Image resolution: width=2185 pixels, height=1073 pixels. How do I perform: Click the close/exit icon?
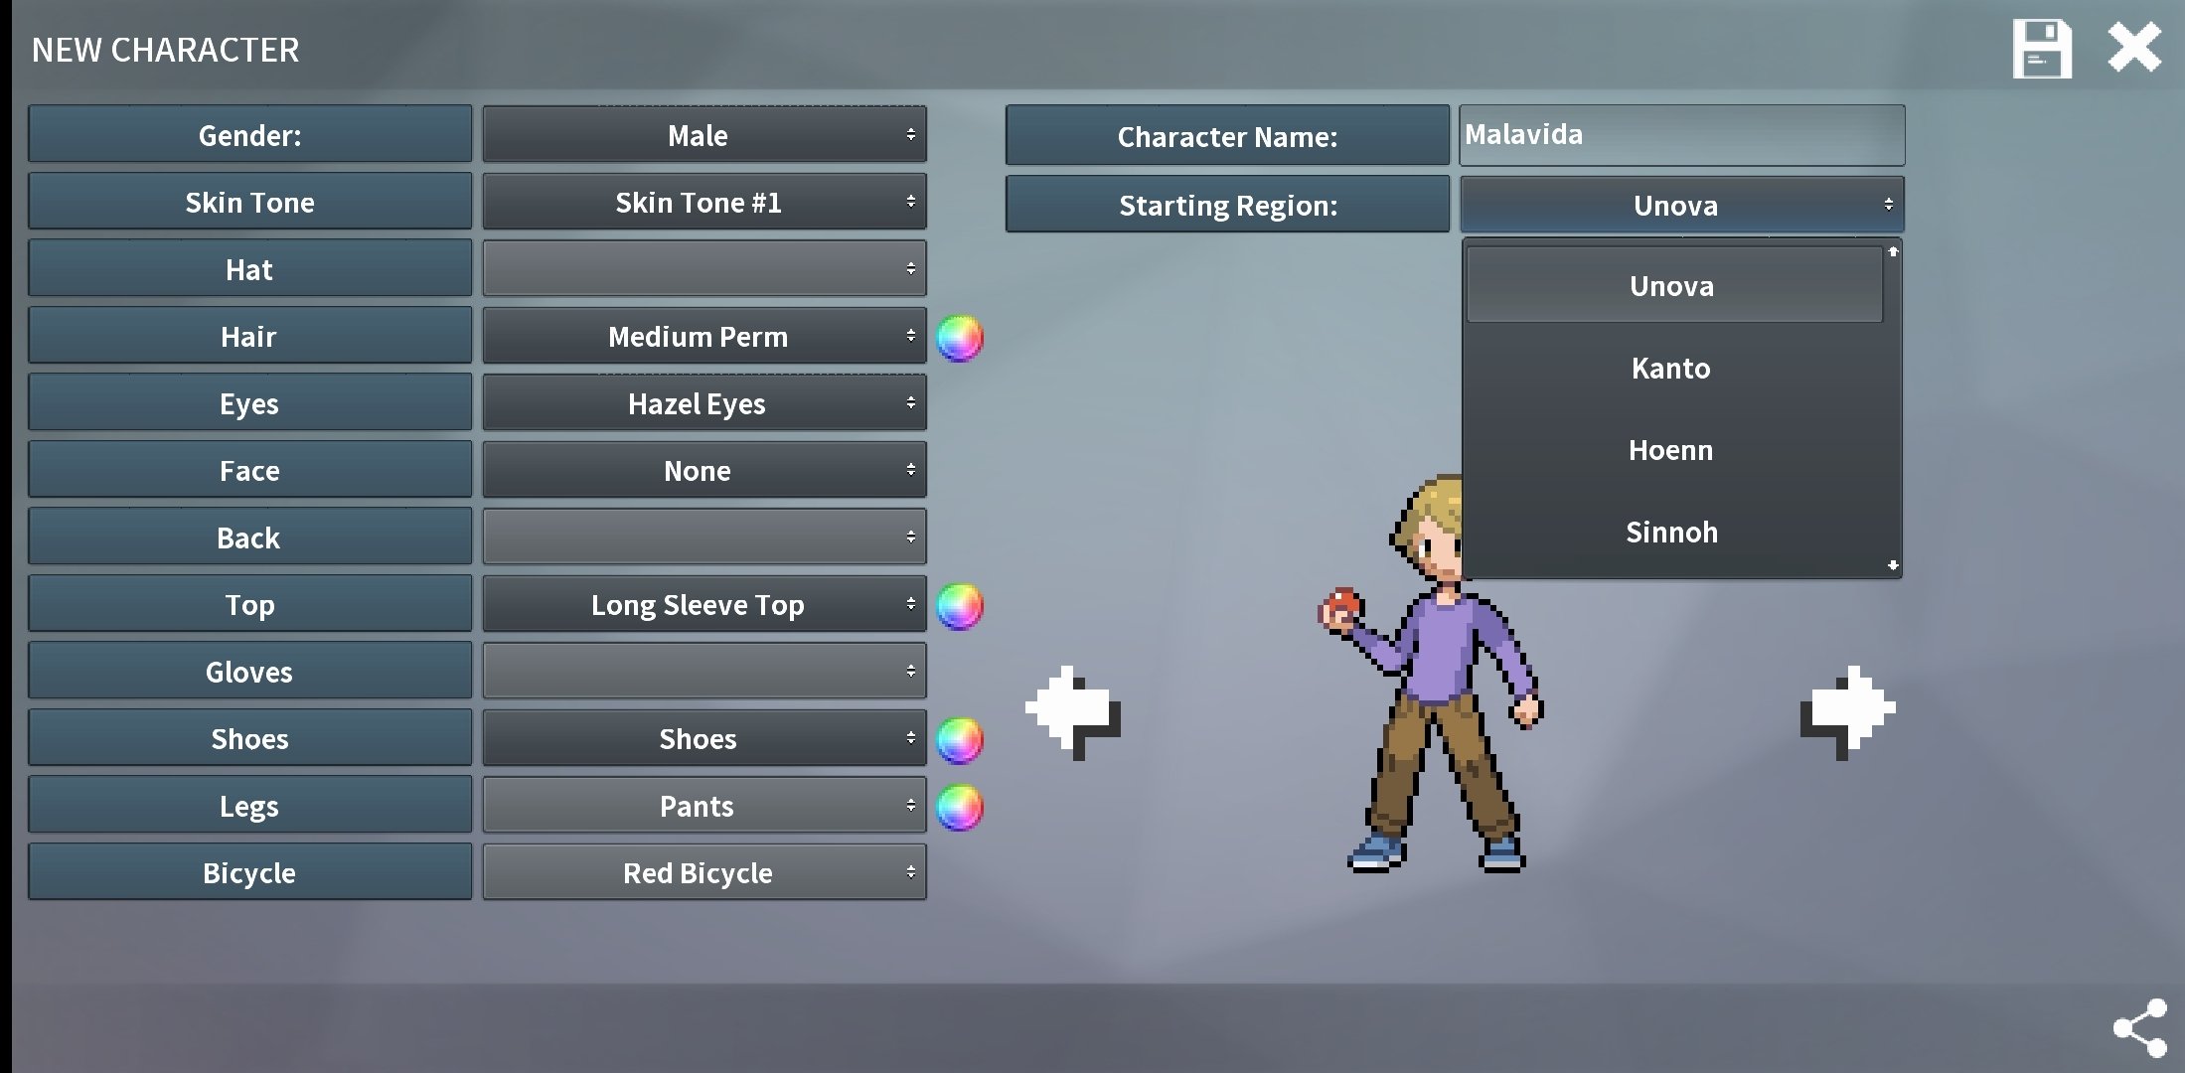point(2137,49)
